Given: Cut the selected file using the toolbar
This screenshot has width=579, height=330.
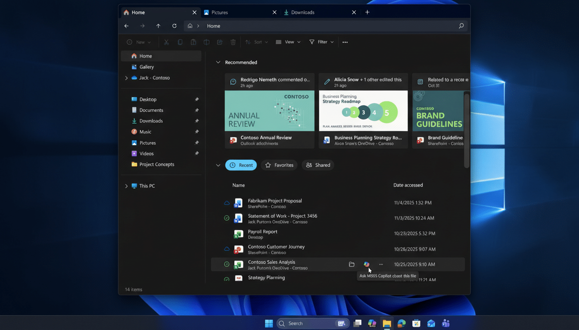Looking at the screenshot, I should pos(166,42).
